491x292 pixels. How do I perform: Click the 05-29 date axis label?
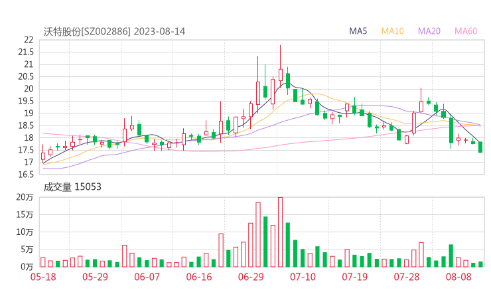95,277
